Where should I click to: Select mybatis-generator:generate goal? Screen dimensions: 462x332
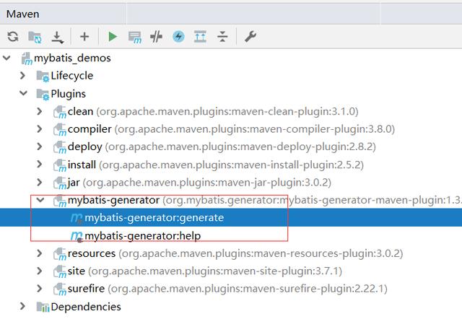[154, 218]
